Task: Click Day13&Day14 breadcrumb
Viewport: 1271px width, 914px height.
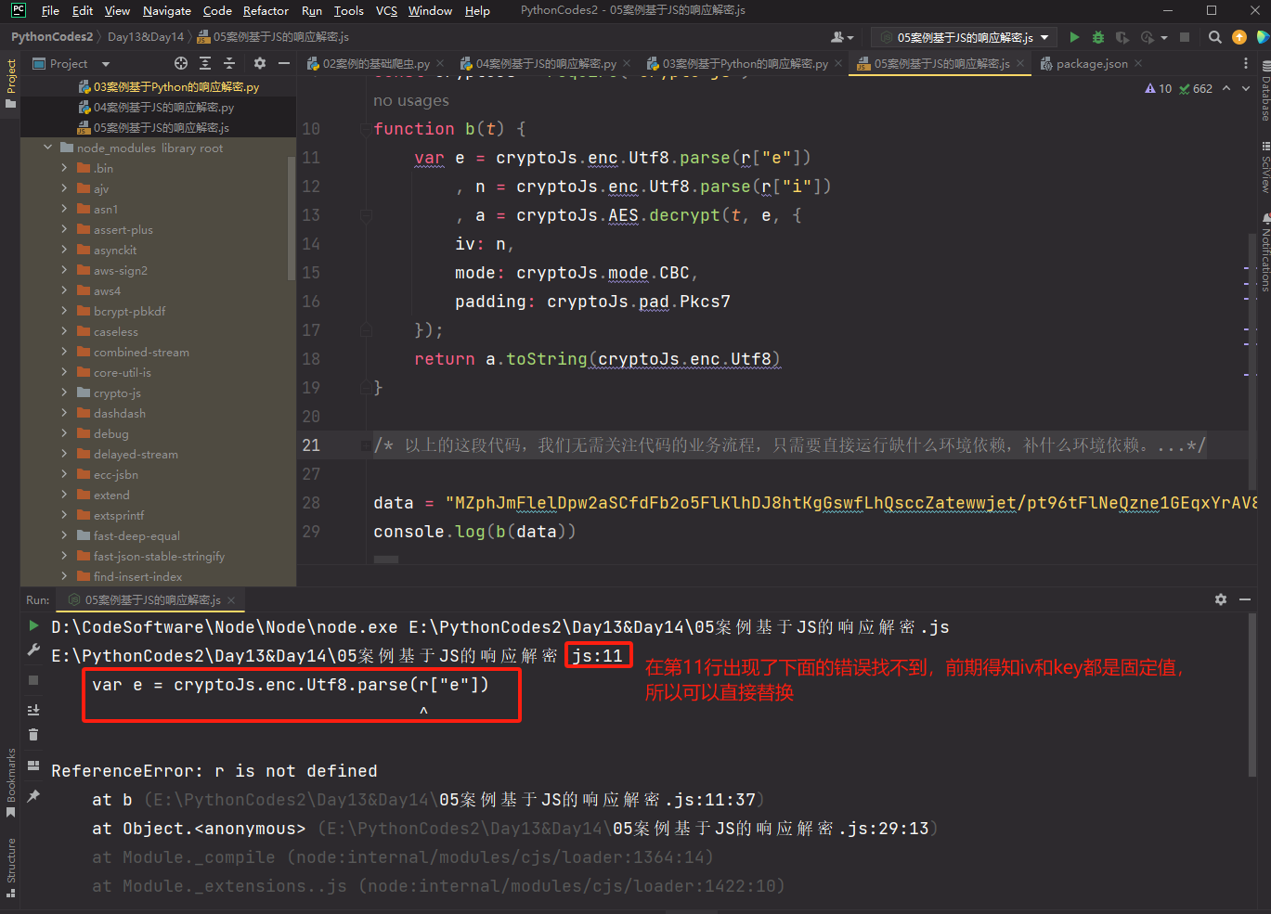Action: point(146,37)
